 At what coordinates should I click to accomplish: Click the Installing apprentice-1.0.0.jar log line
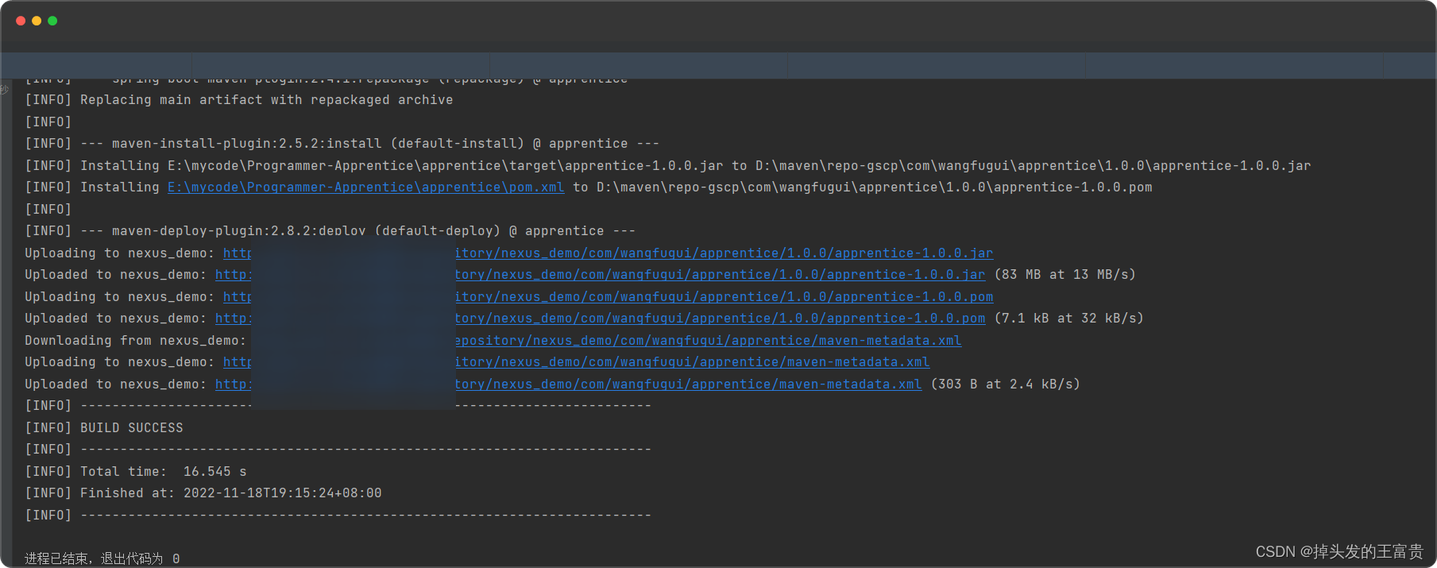click(x=668, y=166)
